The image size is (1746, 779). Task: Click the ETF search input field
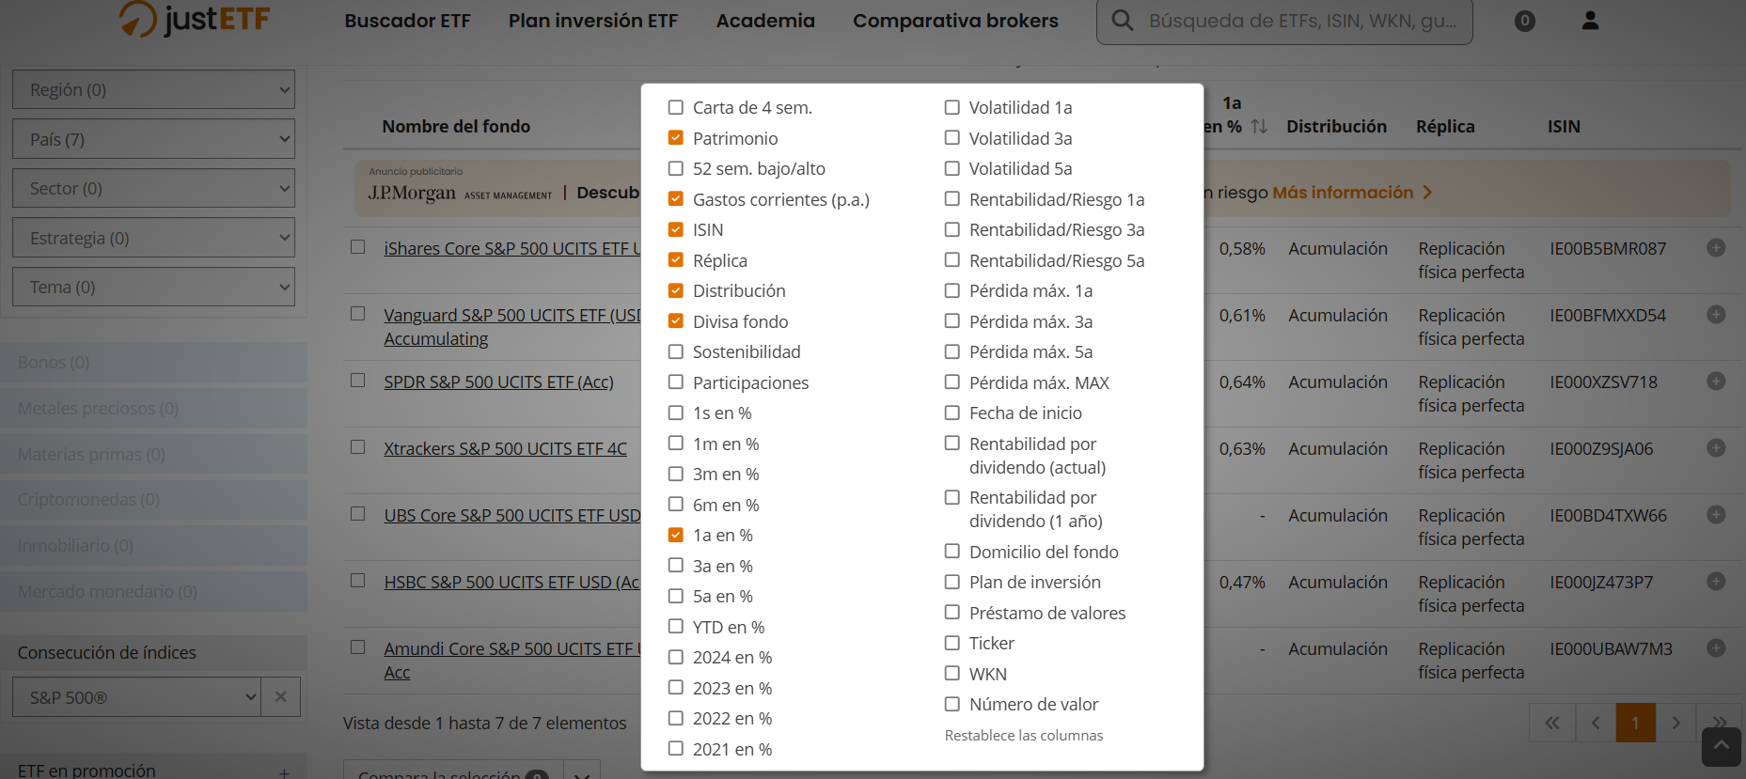(x=1303, y=21)
